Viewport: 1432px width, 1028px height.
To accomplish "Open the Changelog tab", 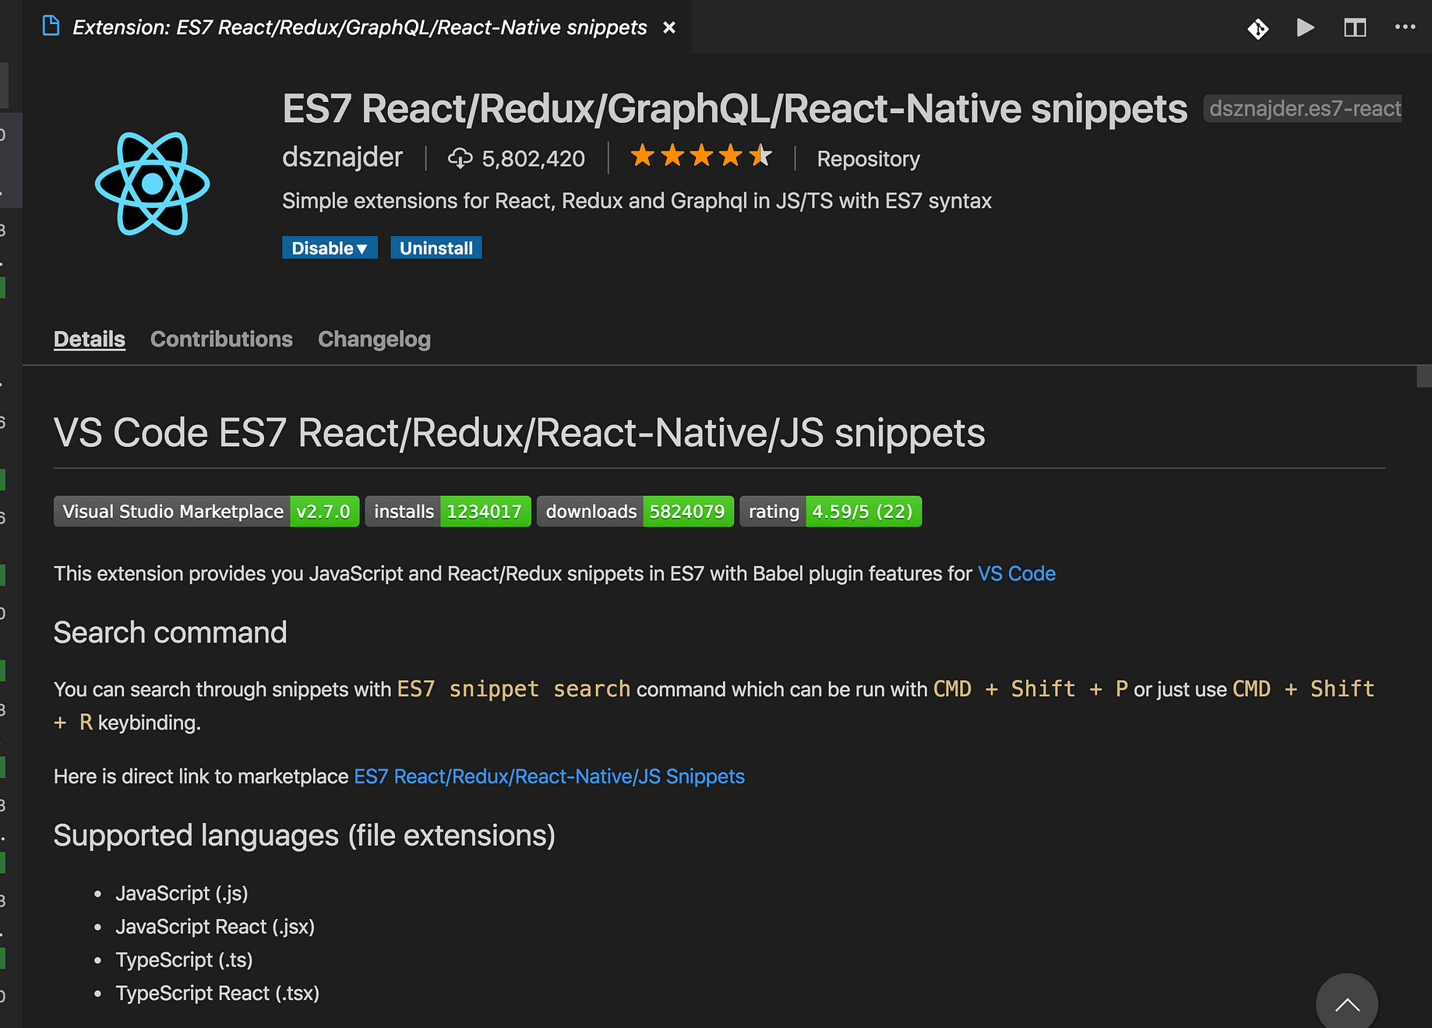I will point(374,339).
